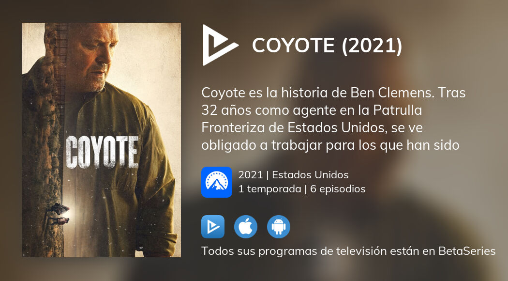This screenshot has height=281, width=508.
Task: Select the Apple iOS app icon
Action: [x=246, y=227]
